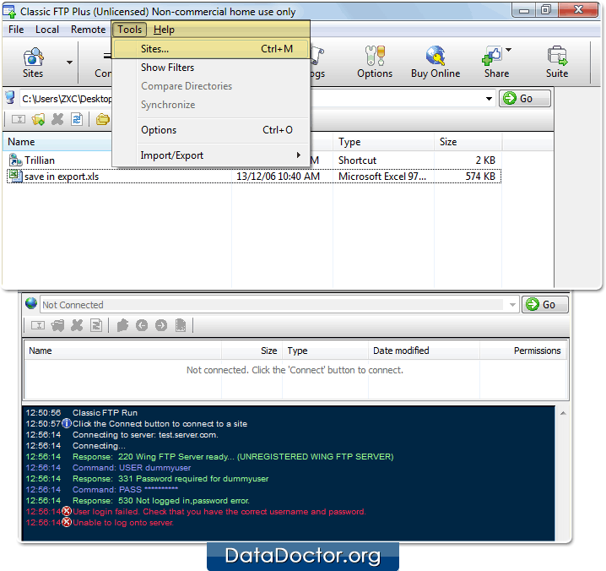The height and width of the screenshot is (571, 606).
Task: Click the remote Size column header
Action: [x=252, y=351]
